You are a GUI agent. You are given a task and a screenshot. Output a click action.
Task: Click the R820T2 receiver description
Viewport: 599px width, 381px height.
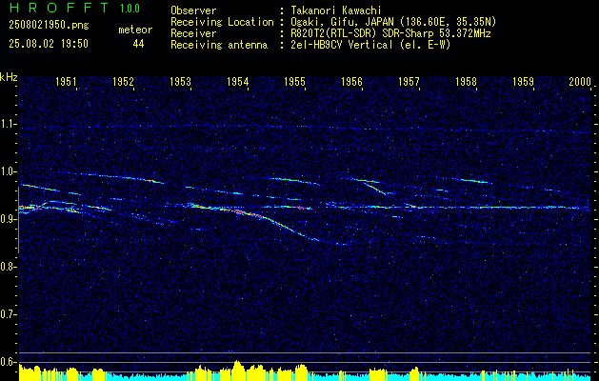click(389, 33)
